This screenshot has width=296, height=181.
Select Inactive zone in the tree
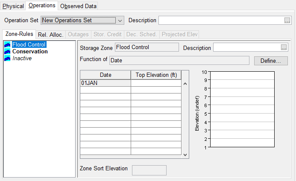pyautogui.click(x=22, y=58)
